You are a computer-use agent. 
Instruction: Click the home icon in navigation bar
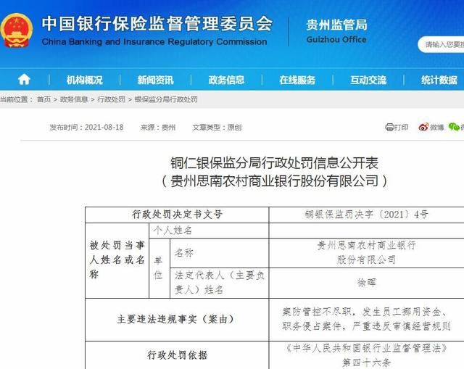(x=24, y=80)
